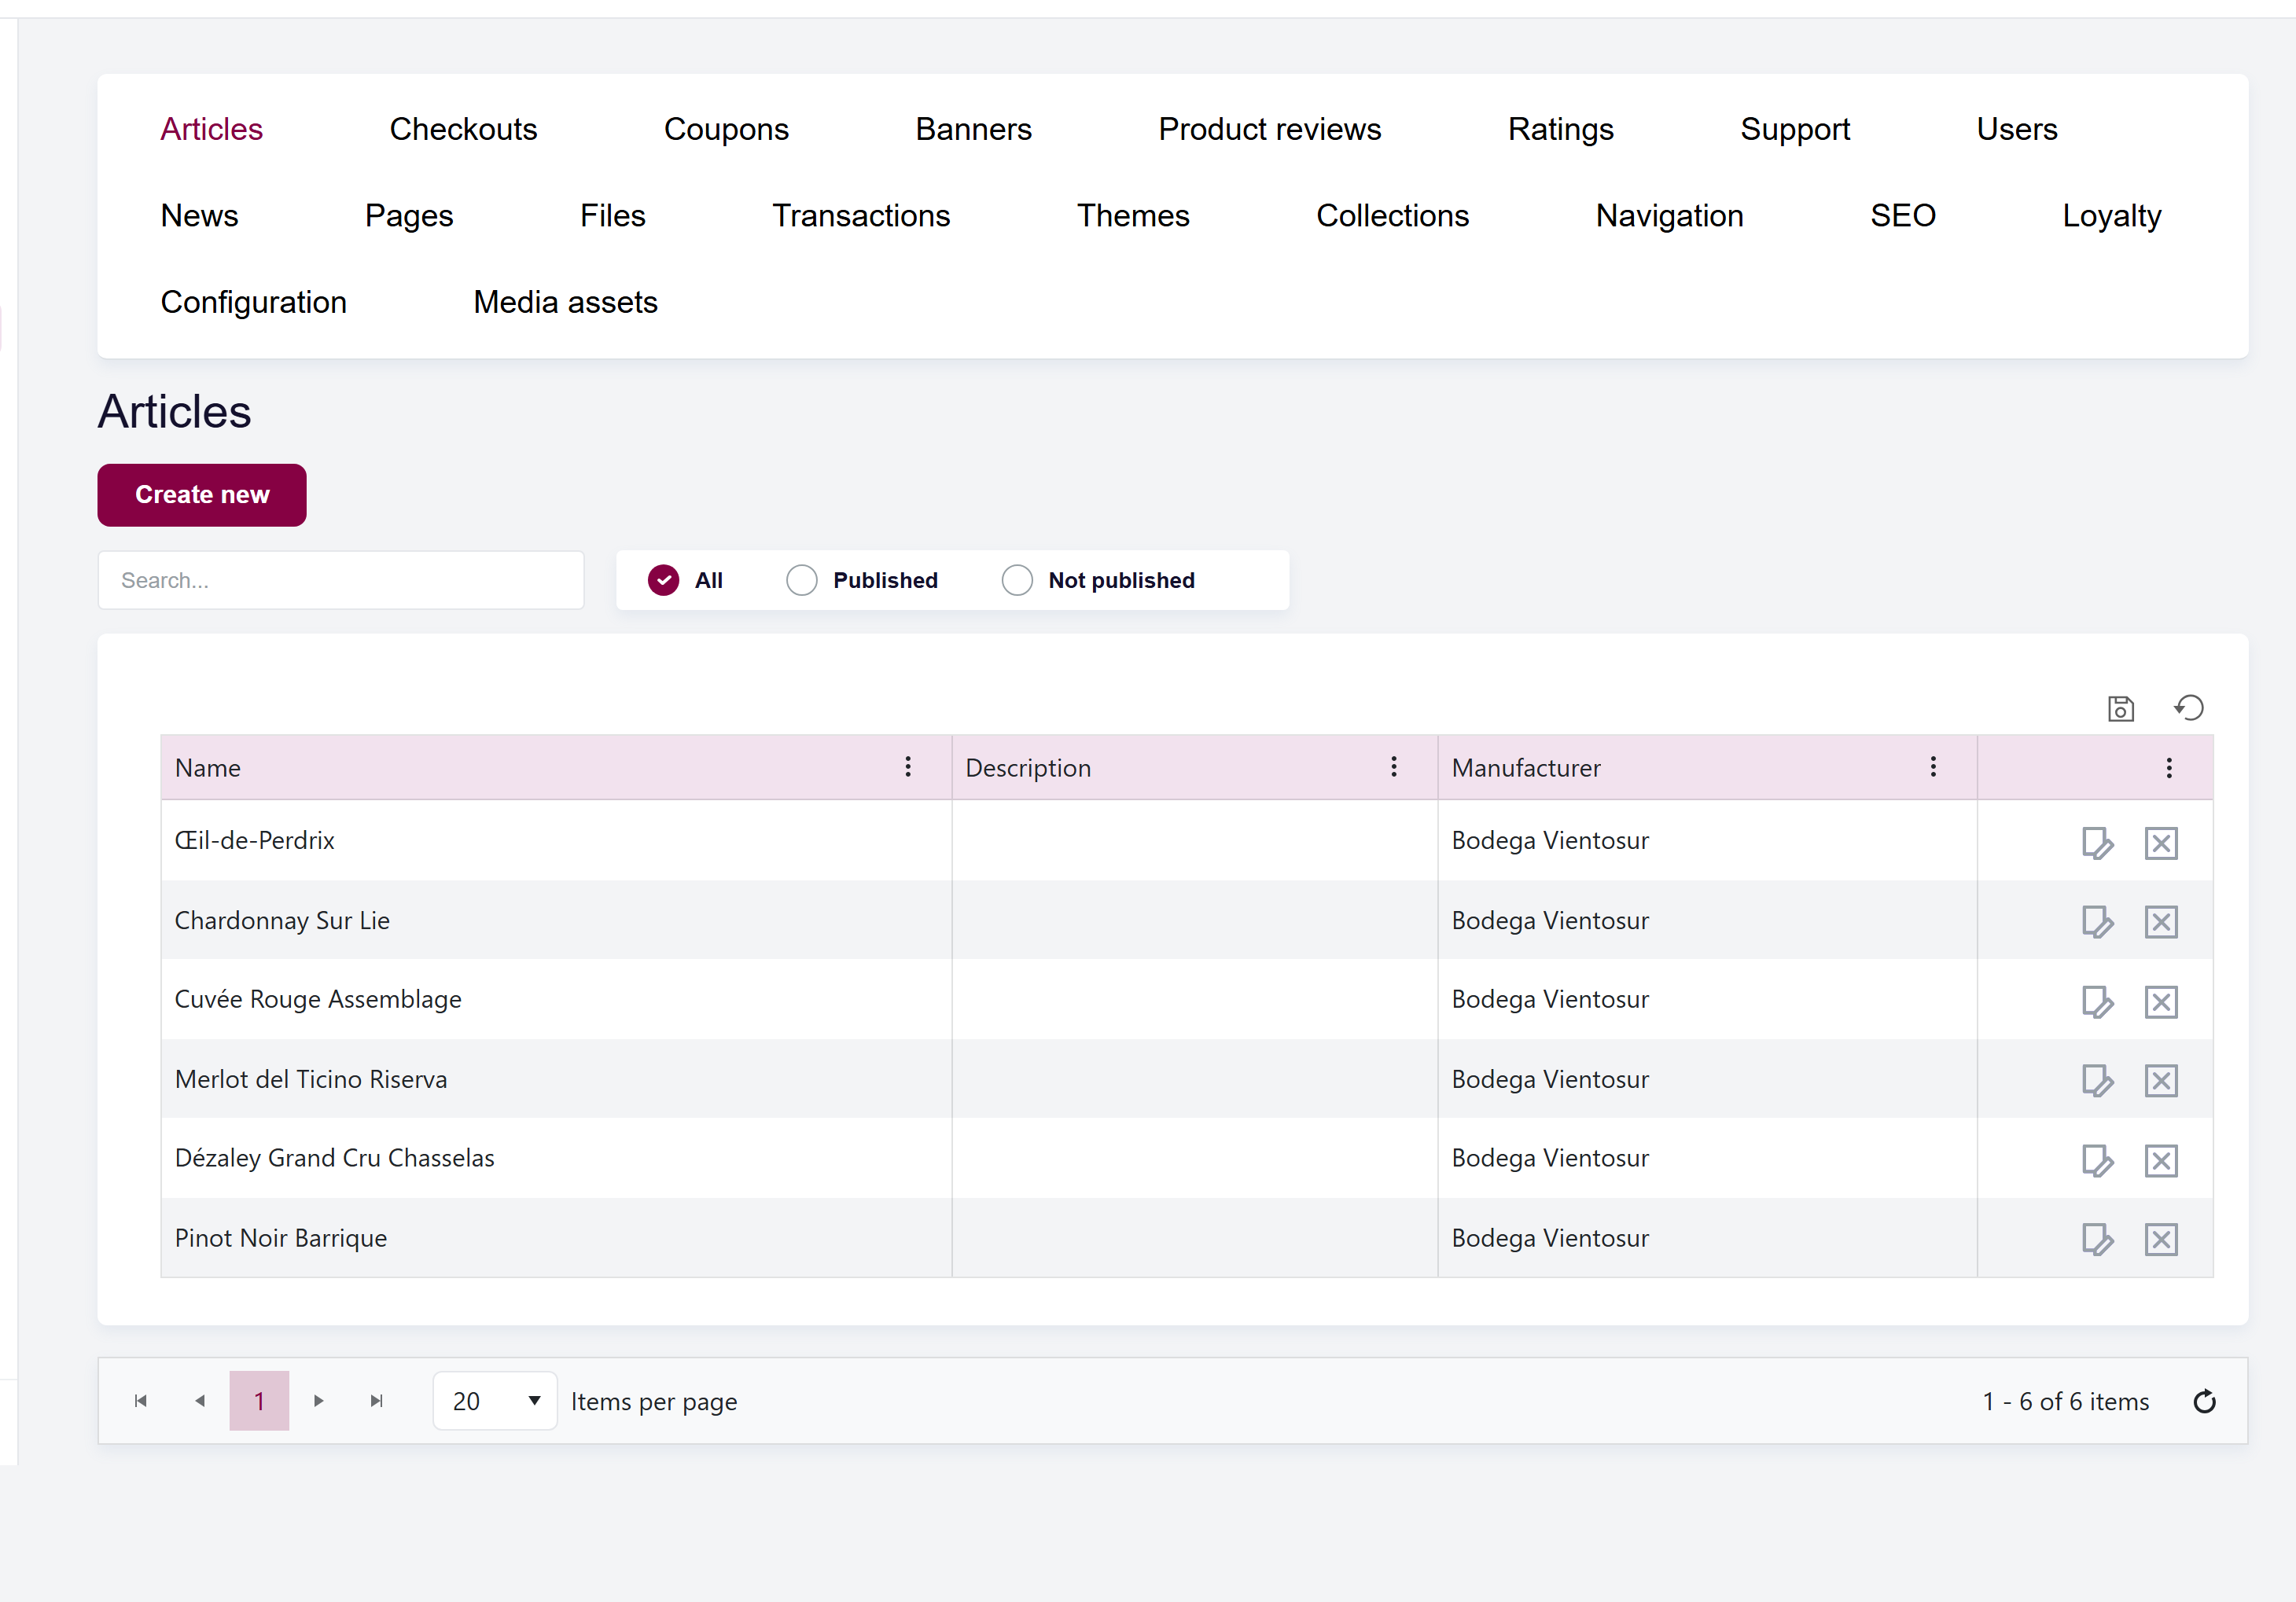Click the save grid layout icon

(x=2120, y=708)
